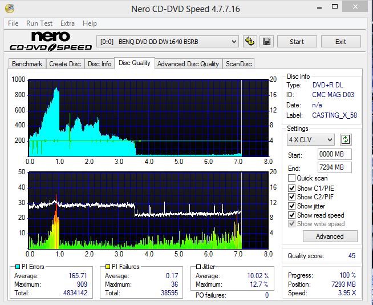
Task: Click PI Errors total 4834142
Action: pos(75,293)
